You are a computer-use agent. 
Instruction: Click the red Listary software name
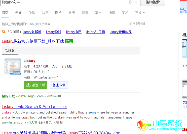click(29, 61)
